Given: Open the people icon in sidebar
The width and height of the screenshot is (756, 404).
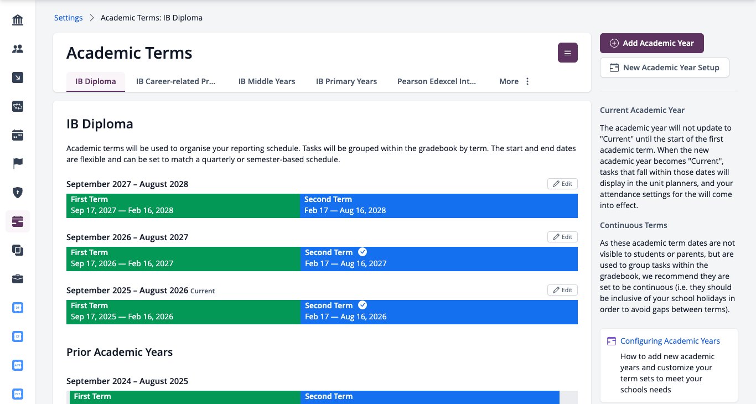Looking at the screenshot, I should (x=18, y=49).
